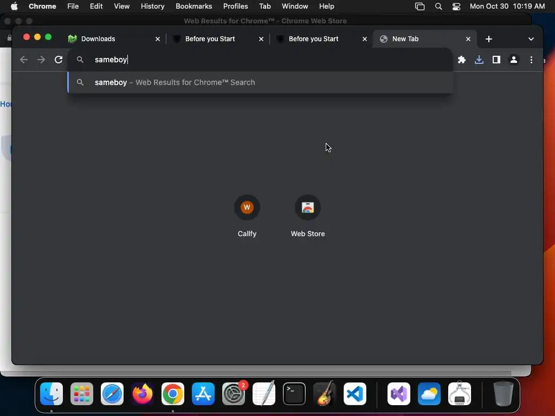Open the Tab menu
The image size is (555, 416).
click(264, 6)
